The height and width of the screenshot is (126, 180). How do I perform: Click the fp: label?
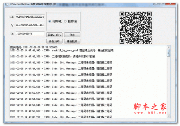[x=12, y=25]
